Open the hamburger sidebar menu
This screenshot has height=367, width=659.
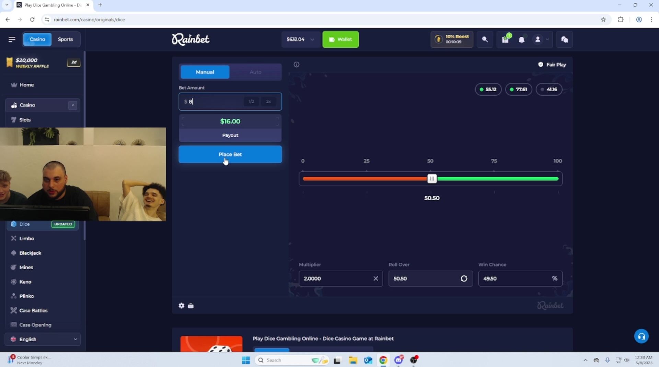12,39
